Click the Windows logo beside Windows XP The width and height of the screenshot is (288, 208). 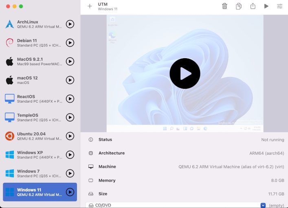click(9, 155)
